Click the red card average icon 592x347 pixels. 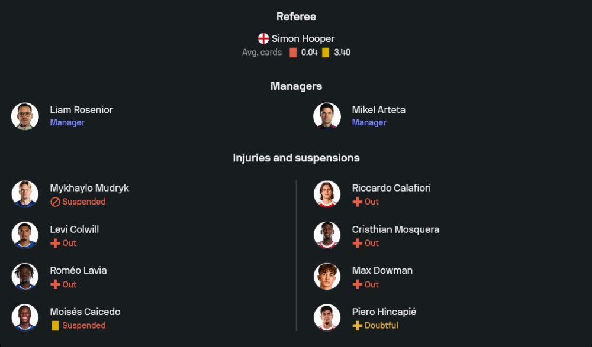pos(293,53)
